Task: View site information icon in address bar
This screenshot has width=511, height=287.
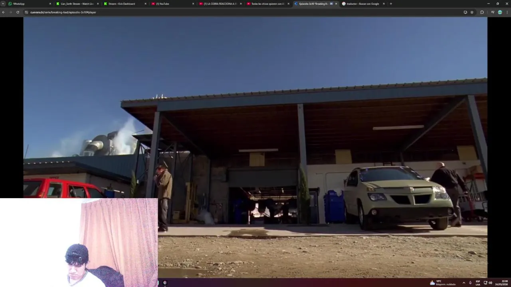Action: [26, 12]
